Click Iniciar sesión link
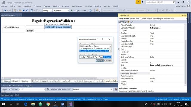The width and height of the screenshot is (191, 107). click(x=181, y=6)
